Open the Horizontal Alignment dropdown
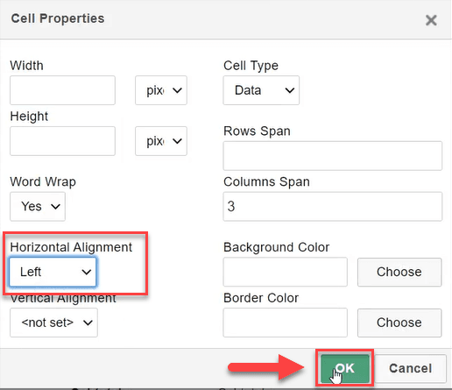This screenshot has height=390, width=452. [53, 272]
